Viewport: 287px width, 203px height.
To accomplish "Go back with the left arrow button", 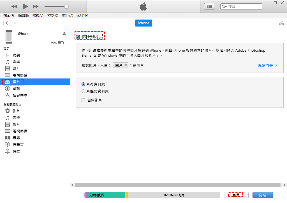I will (7, 23).
